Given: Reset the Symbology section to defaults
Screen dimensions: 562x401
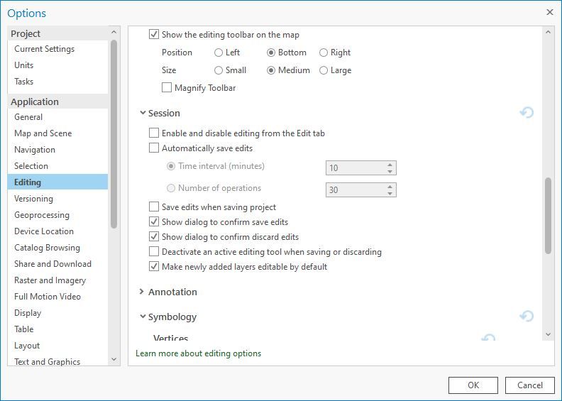Looking at the screenshot, I should click(x=527, y=316).
